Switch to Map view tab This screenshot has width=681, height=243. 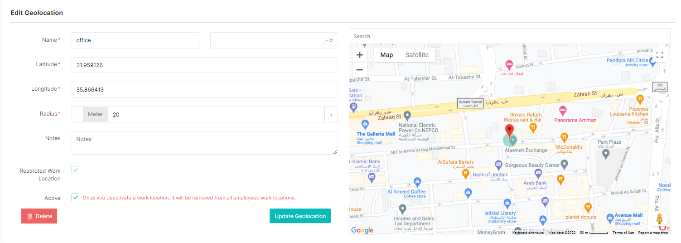coord(386,55)
